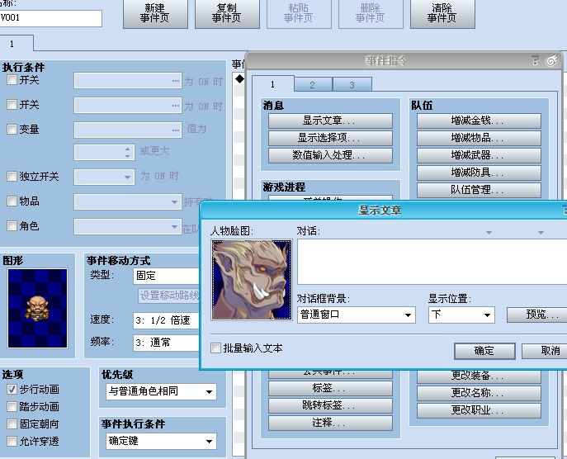
Task: Click the swirl icon in 事件指令 title bar
Action: (552, 60)
